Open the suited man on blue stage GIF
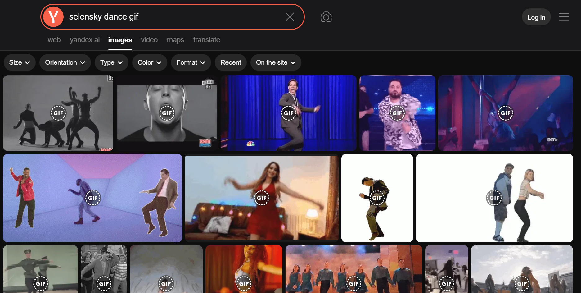581x293 pixels. point(289,113)
